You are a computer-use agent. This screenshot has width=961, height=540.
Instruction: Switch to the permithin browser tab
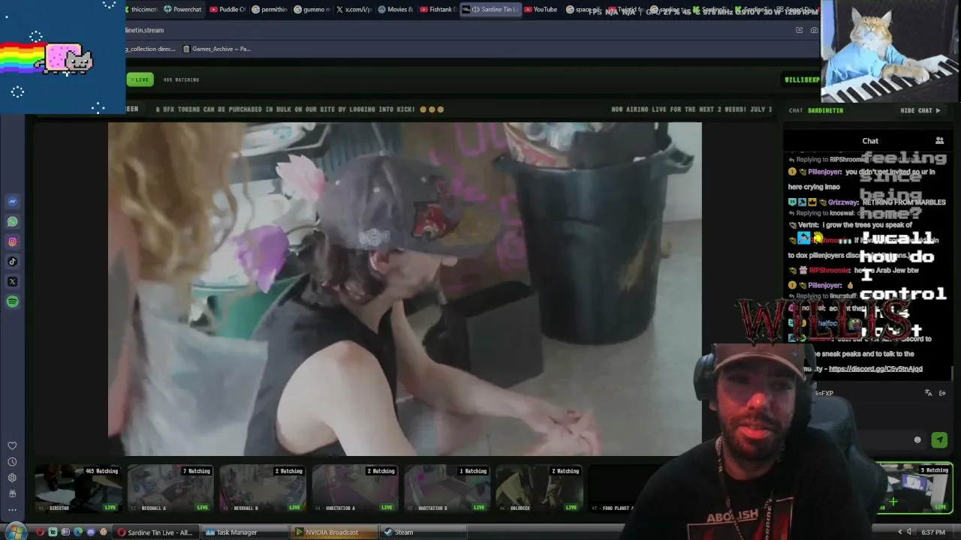coord(270,10)
